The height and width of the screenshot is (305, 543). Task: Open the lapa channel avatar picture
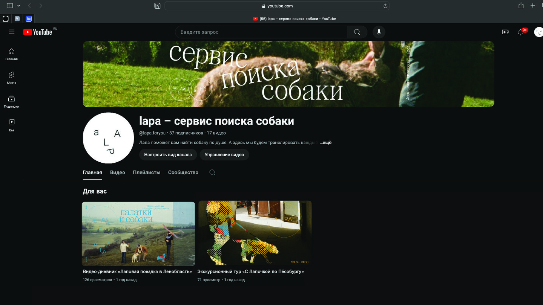pyautogui.click(x=108, y=138)
